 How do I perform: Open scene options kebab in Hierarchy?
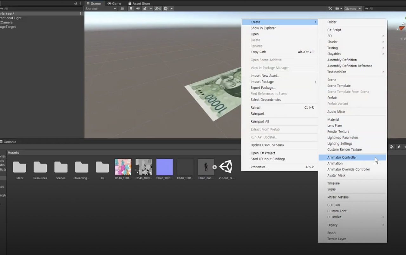click(81, 14)
